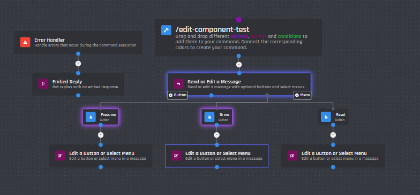Select the Or me button icon
420x195 pixels.
click(x=209, y=116)
